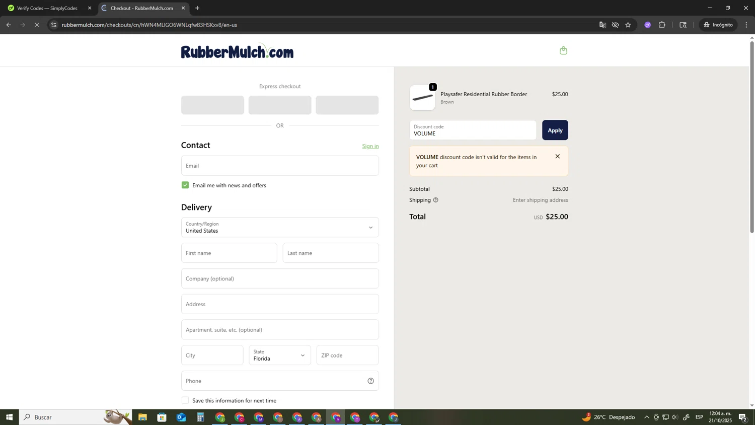Click the Email input field
This screenshot has width=755, height=425.
point(280,166)
